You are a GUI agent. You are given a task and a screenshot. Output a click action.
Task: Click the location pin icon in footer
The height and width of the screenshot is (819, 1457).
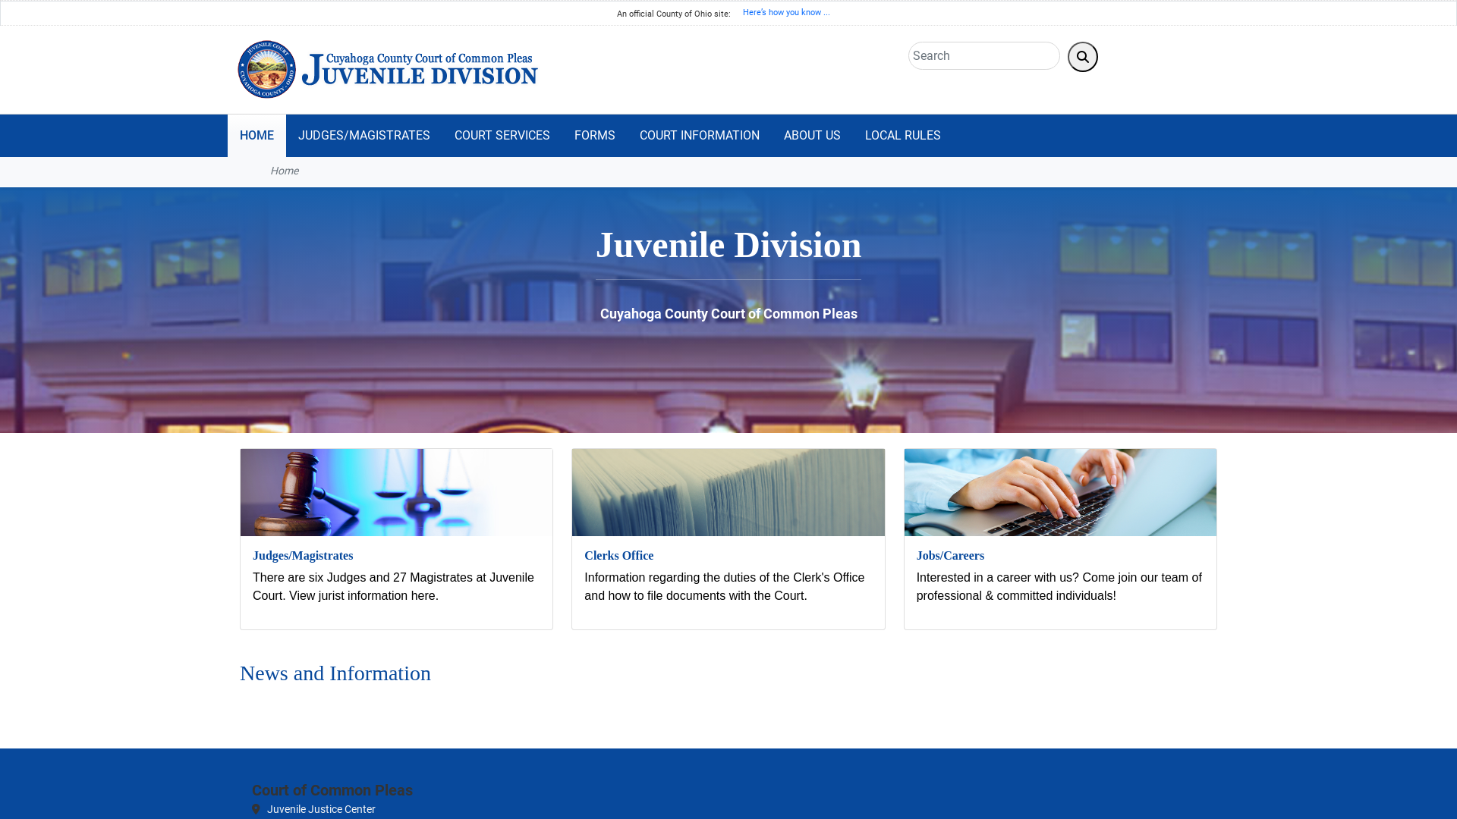(256, 809)
